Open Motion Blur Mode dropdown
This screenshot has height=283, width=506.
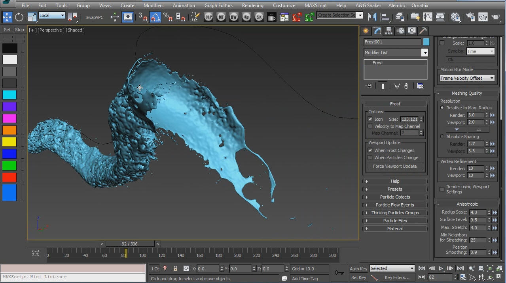467,78
